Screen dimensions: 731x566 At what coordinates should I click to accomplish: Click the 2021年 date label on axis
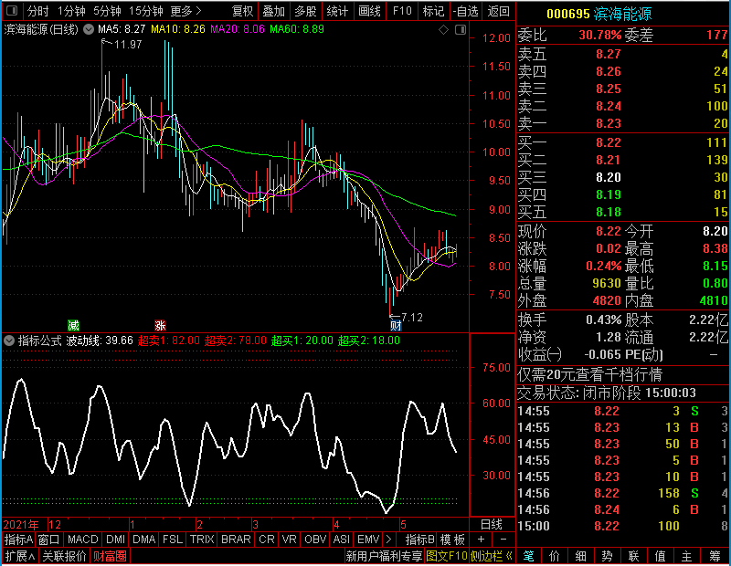click(21, 525)
